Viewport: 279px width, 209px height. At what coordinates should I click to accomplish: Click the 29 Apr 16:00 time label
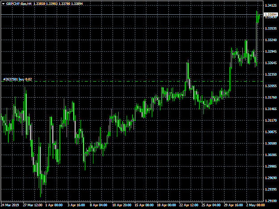[233, 205]
